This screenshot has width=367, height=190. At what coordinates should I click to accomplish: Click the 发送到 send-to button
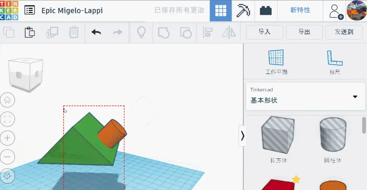click(x=344, y=32)
